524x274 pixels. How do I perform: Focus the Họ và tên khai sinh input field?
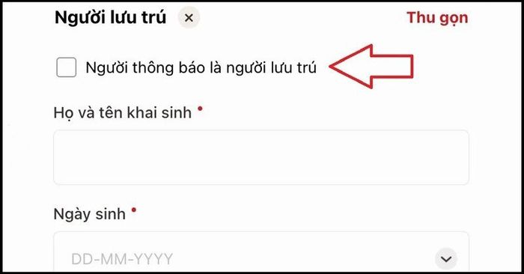(x=261, y=157)
